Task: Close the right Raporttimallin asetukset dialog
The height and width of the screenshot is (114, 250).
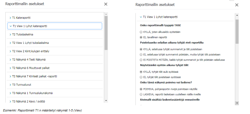Action: [237, 5]
